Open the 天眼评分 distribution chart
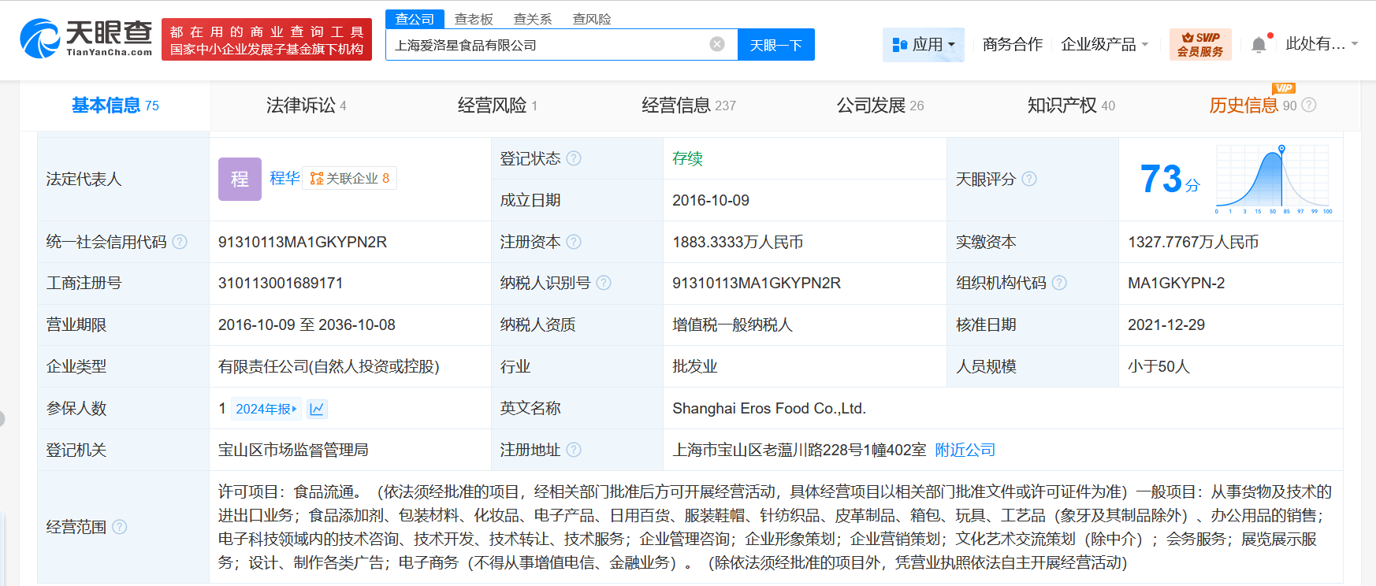This screenshot has height=586, width=1376. pos(1274,179)
